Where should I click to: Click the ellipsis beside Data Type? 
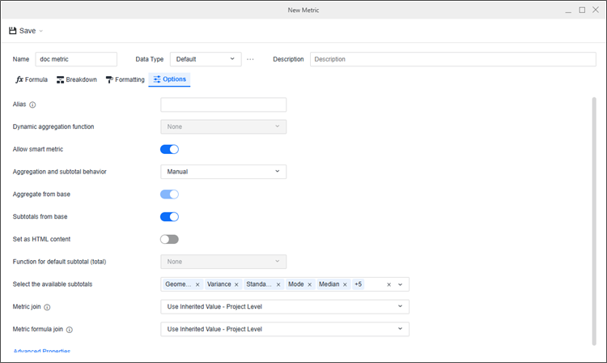251,59
